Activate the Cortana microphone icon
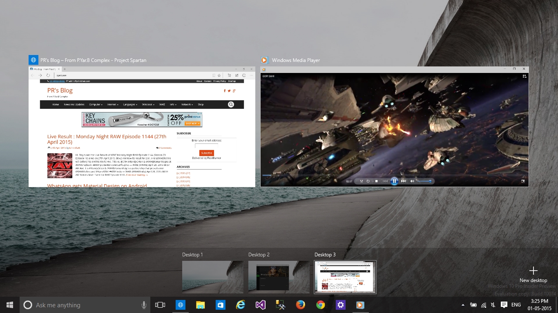The height and width of the screenshot is (313, 558). coord(143,305)
